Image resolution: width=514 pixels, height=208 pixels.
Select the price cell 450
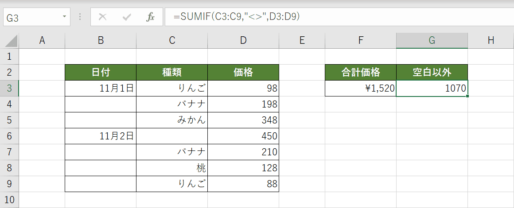pyautogui.click(x=243, y=136)
